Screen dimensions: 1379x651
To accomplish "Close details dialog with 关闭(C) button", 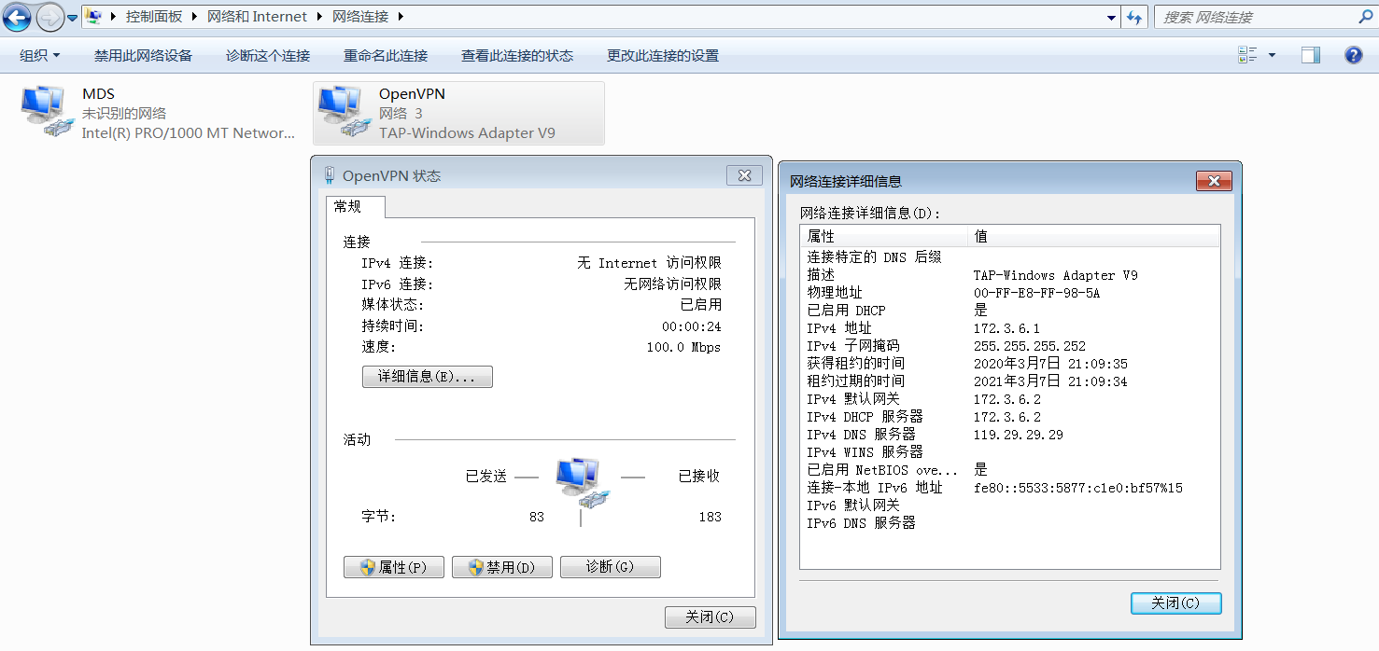I will [1175, 603].
